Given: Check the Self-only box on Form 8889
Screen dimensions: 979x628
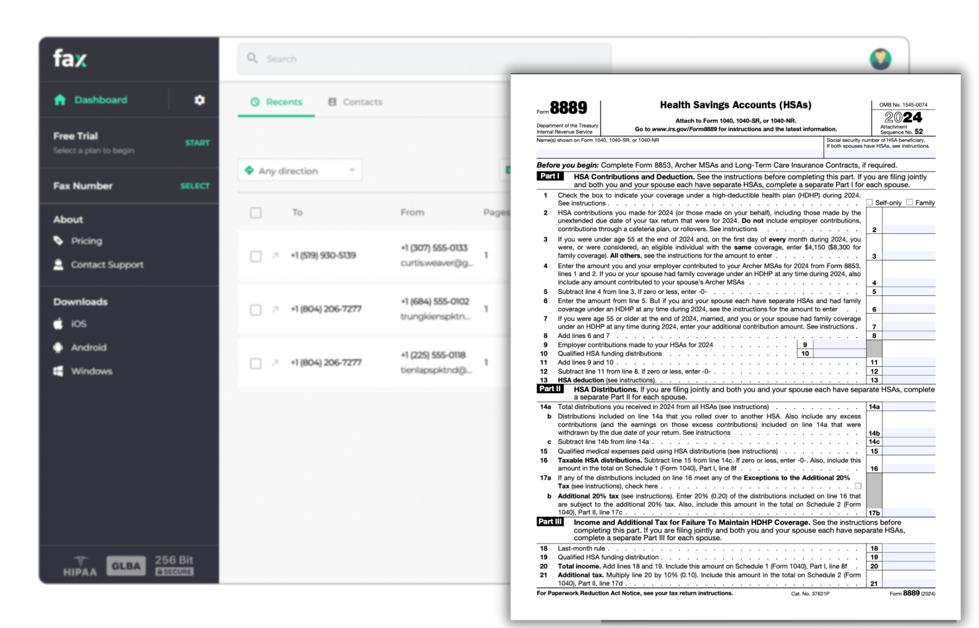Looking at the screenshot, I should point(869,202).
